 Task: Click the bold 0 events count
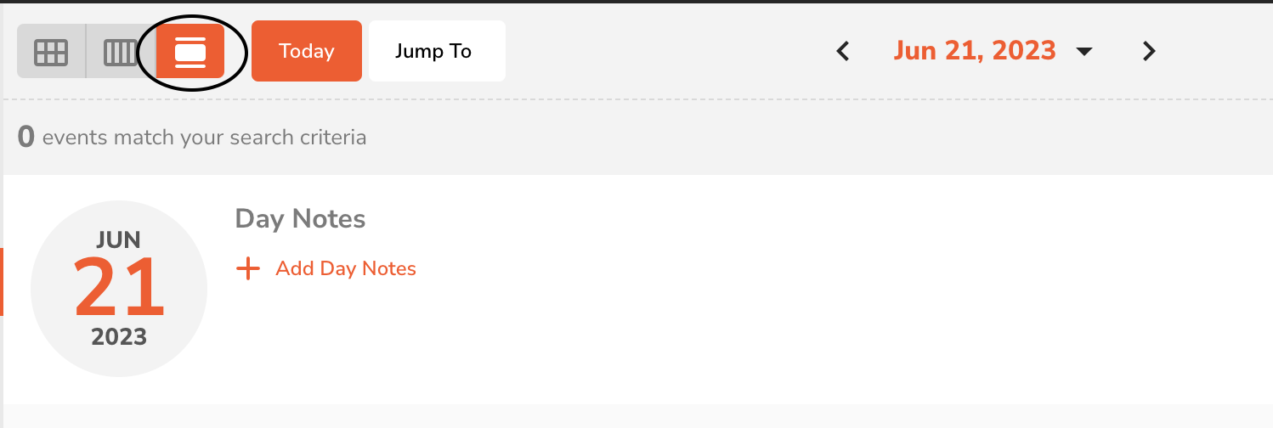[26, 138]
